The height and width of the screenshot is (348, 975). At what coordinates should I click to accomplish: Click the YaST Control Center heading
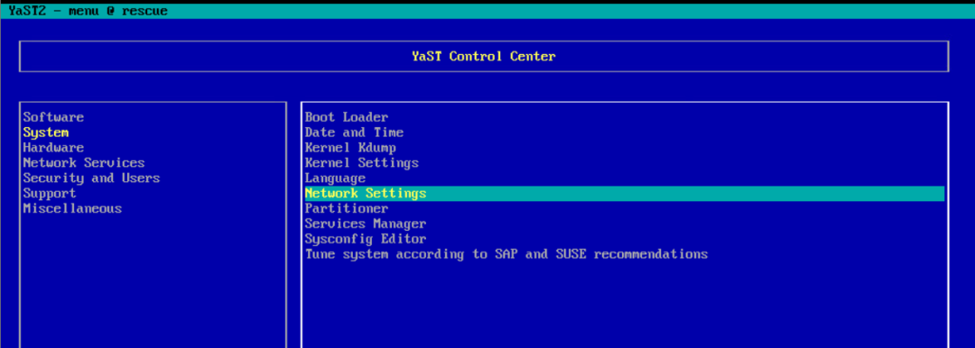click(484, 57)
